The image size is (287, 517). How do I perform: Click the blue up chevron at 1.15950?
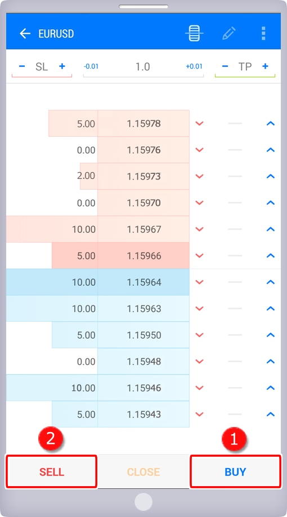pyautogui.click(x=271, y=335)
